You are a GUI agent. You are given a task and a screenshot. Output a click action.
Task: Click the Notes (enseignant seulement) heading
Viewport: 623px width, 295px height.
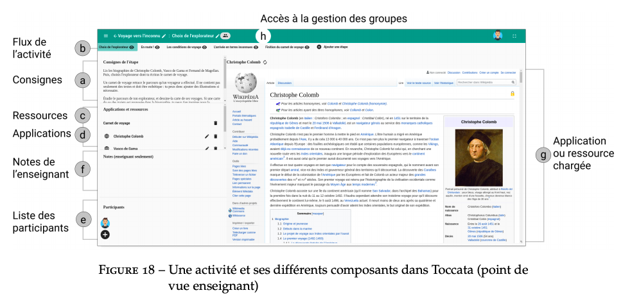pyautogui.click(x=128, y=156)
